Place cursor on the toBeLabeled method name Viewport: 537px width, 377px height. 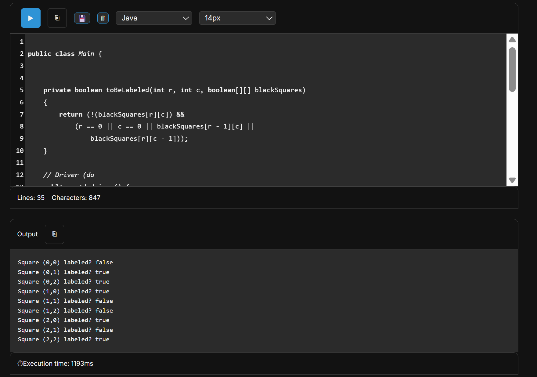coord(127,90)
